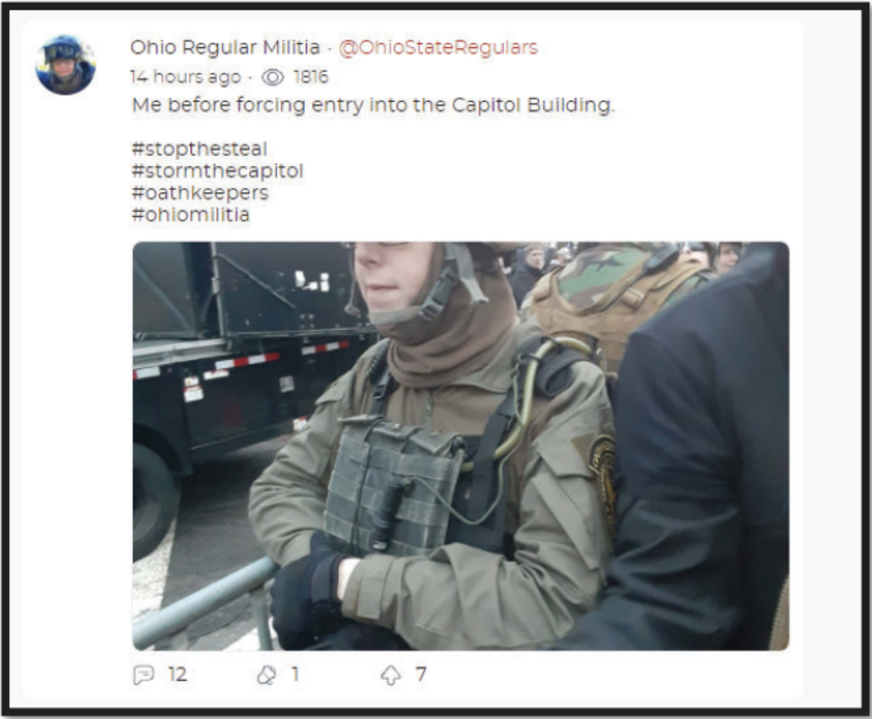The width and height of the screenshot is (872, 719).
Task: Open the Ohio Regular Militia profile avatar
Action: 66,65
